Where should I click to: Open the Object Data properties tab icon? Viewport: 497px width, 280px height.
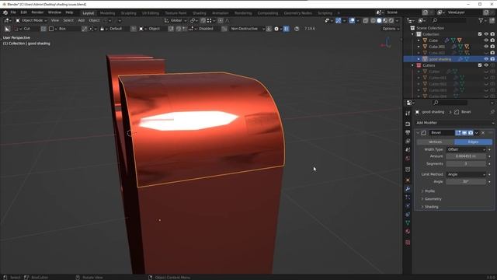coord(408,223)
